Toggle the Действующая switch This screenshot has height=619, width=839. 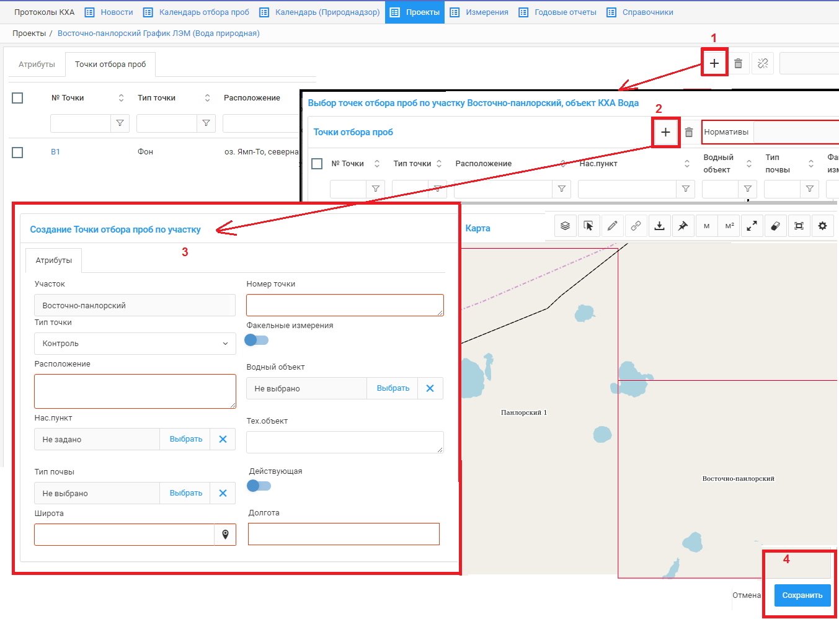pyautogui.click(x=259, y=486)
